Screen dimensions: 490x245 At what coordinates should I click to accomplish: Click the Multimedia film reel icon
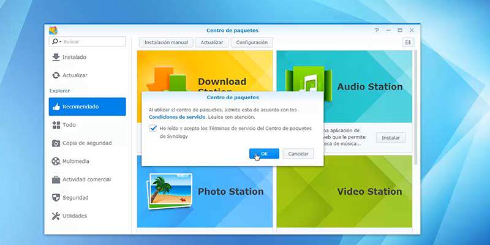56,161
